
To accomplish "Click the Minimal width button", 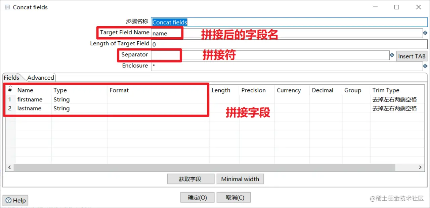I will click(240, 179).
